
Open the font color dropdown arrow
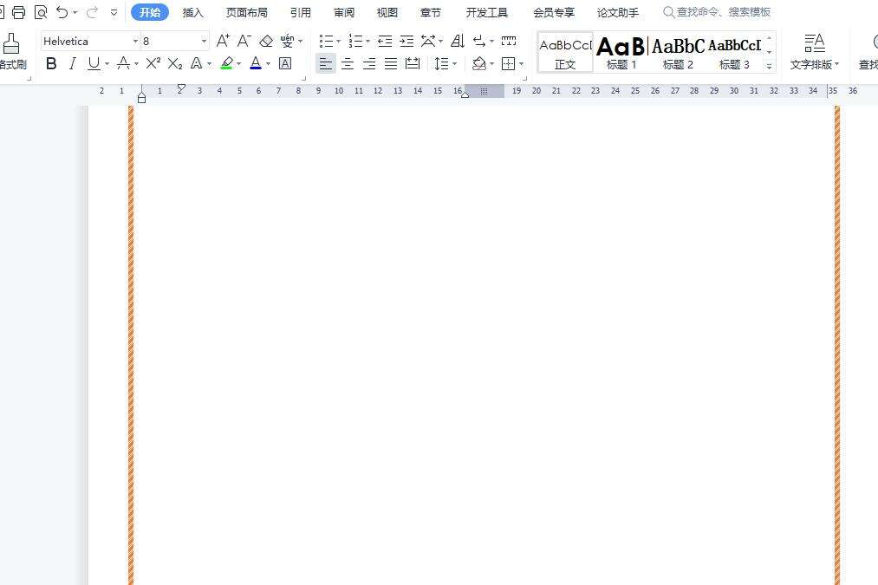pos(268,64)
